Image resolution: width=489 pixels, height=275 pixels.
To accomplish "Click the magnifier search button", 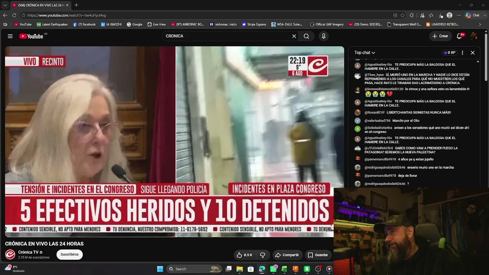I will [x=306, y=36].
